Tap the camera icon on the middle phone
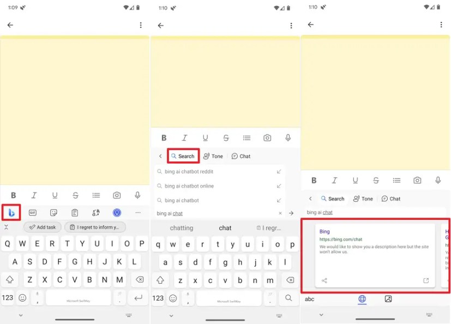The width and height of the screenshot is (451, 324). click(x=267, y=138)
